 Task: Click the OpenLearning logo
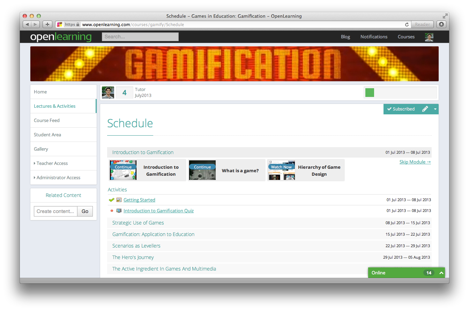(x=61, y=37)
